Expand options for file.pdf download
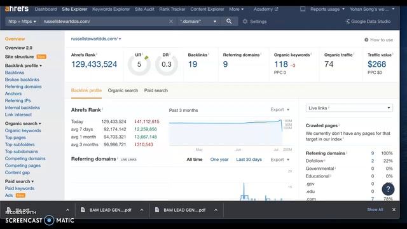Viewport: 407px width, 229px height. point(67,210)
